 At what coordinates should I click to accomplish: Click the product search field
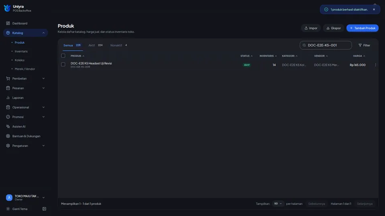(x=326, y=45)
